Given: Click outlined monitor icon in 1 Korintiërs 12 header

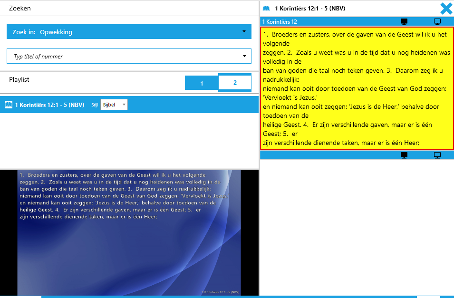Looking at the screenshot, I should (x=437, y=21).
